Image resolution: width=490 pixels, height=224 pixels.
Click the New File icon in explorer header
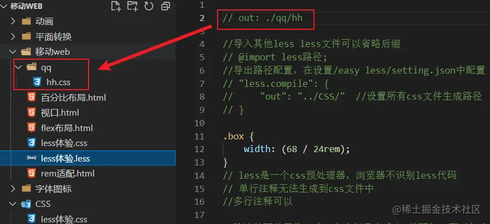[116, 6]
